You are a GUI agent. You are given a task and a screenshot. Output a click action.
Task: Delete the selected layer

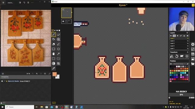(x=188, y=36)
